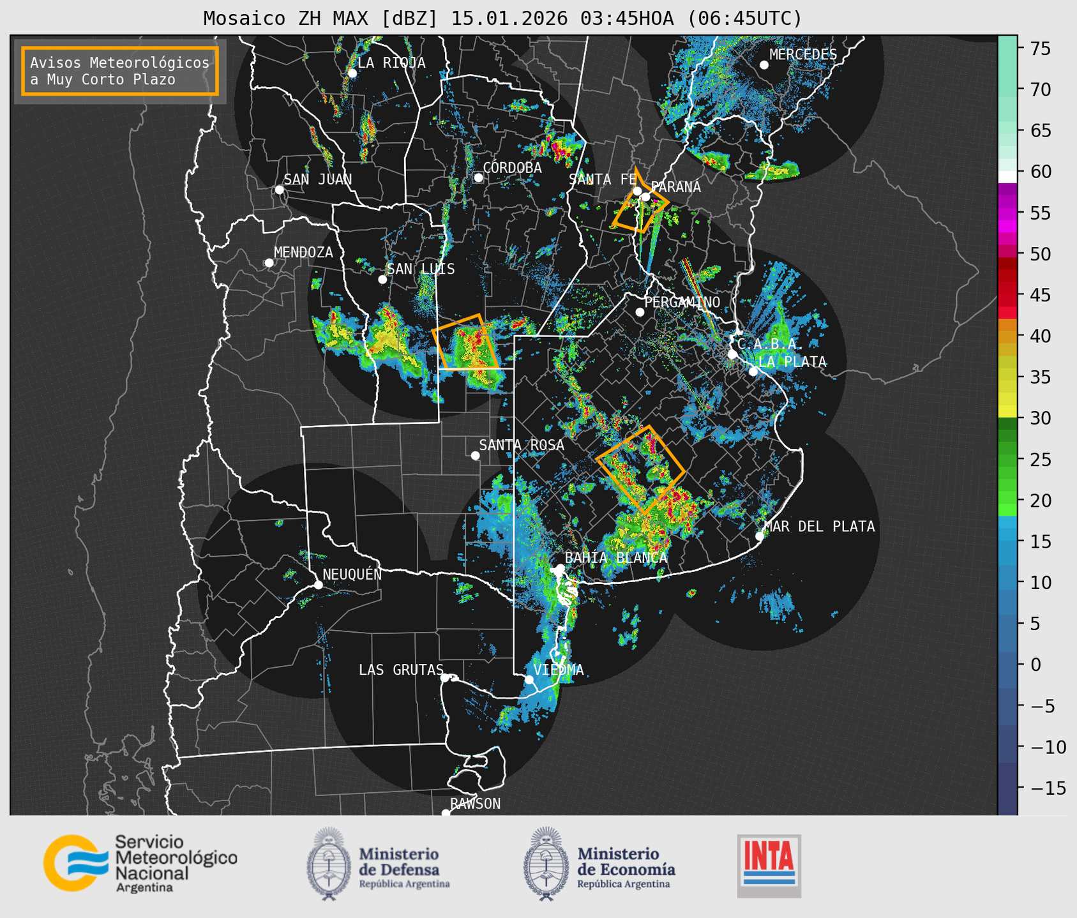Click the Ministerio de Economía emblem
Viewport: 1077px width, 918px height.
pyautogui.click(x=546, y=864)
